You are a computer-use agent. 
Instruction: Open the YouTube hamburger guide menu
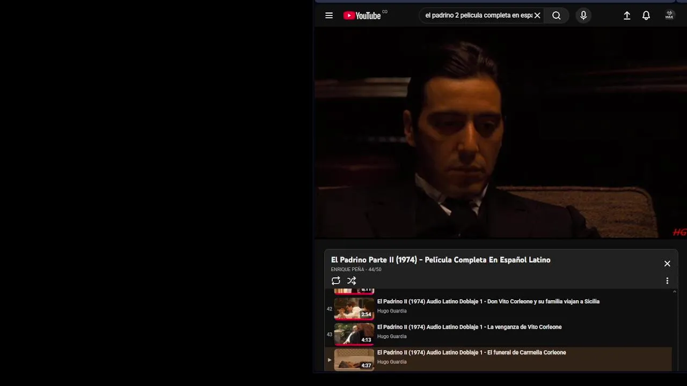(329, 16)
